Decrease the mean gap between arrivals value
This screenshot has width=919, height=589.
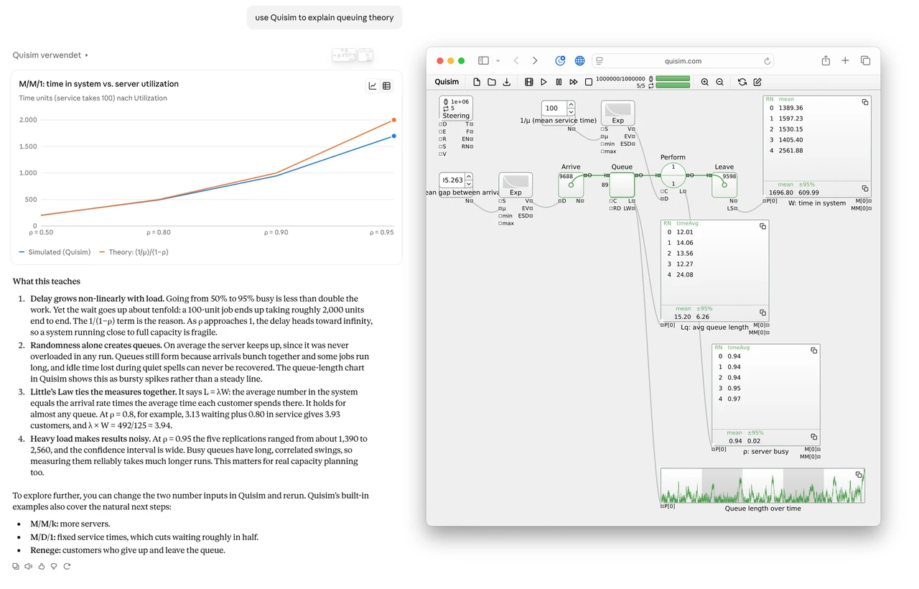coord(469,183)
